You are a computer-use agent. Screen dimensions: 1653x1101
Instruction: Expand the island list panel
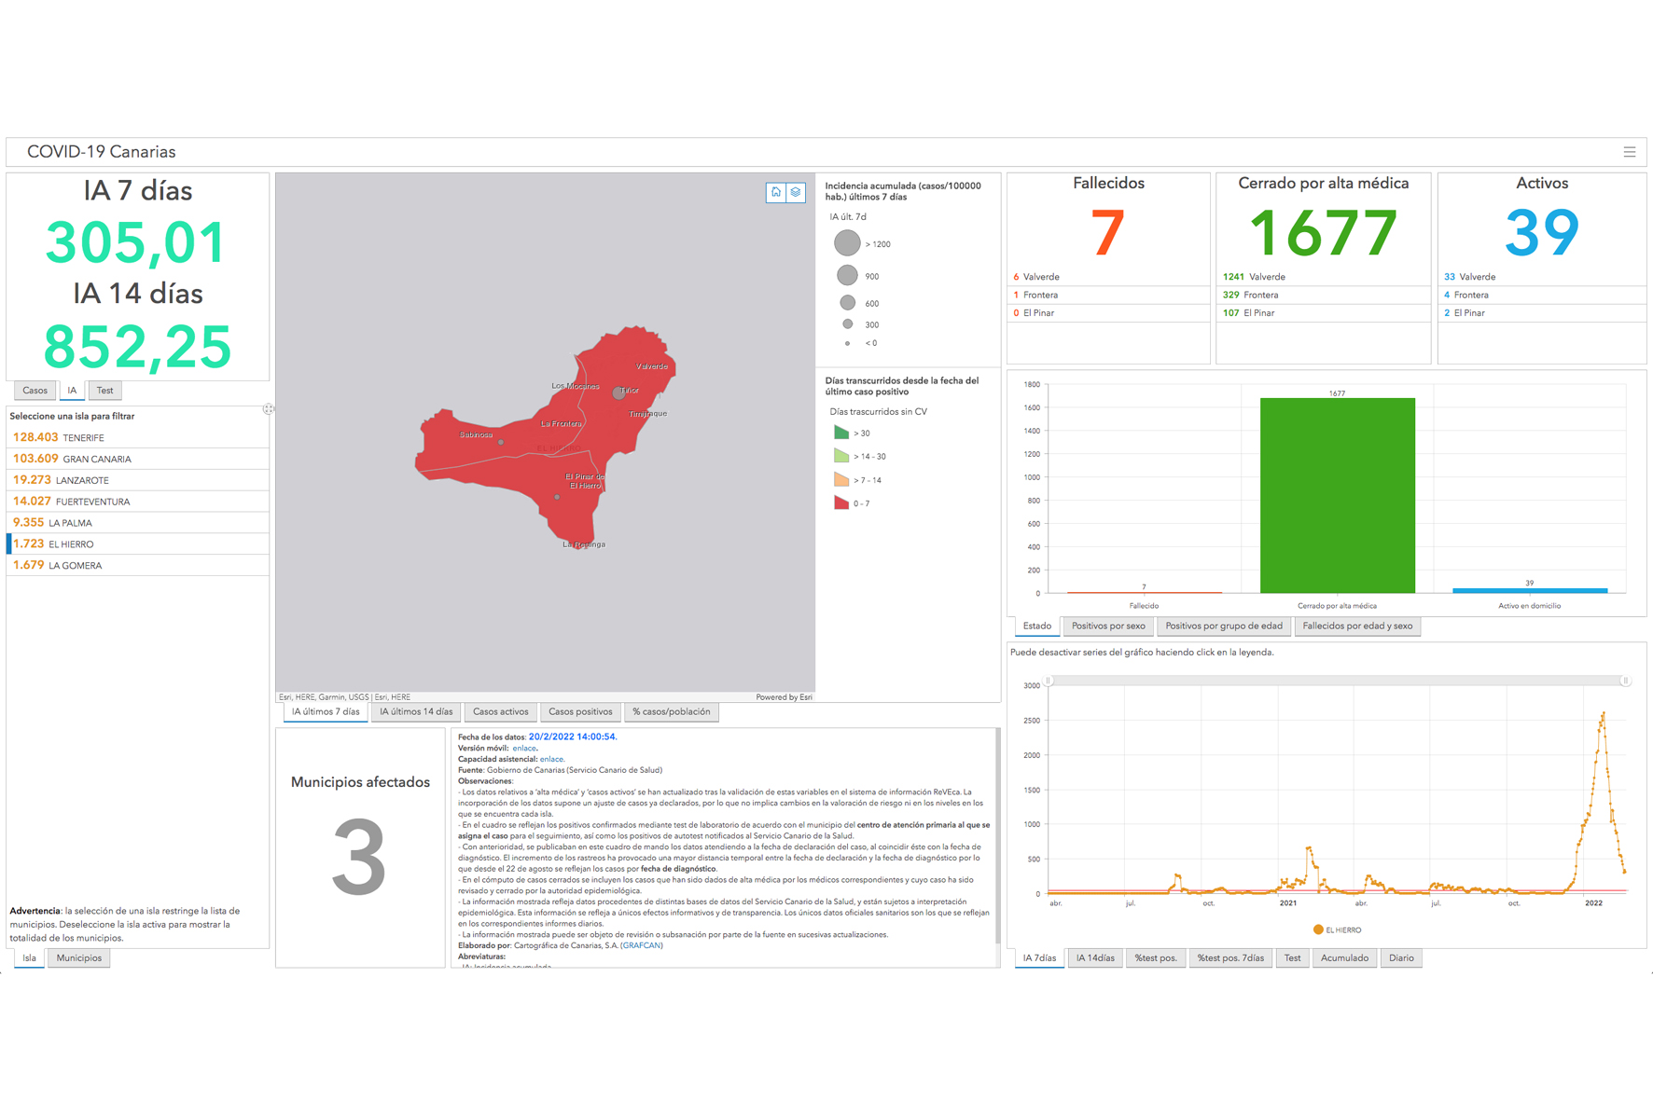pyautogui.click(x=268, y=409)
